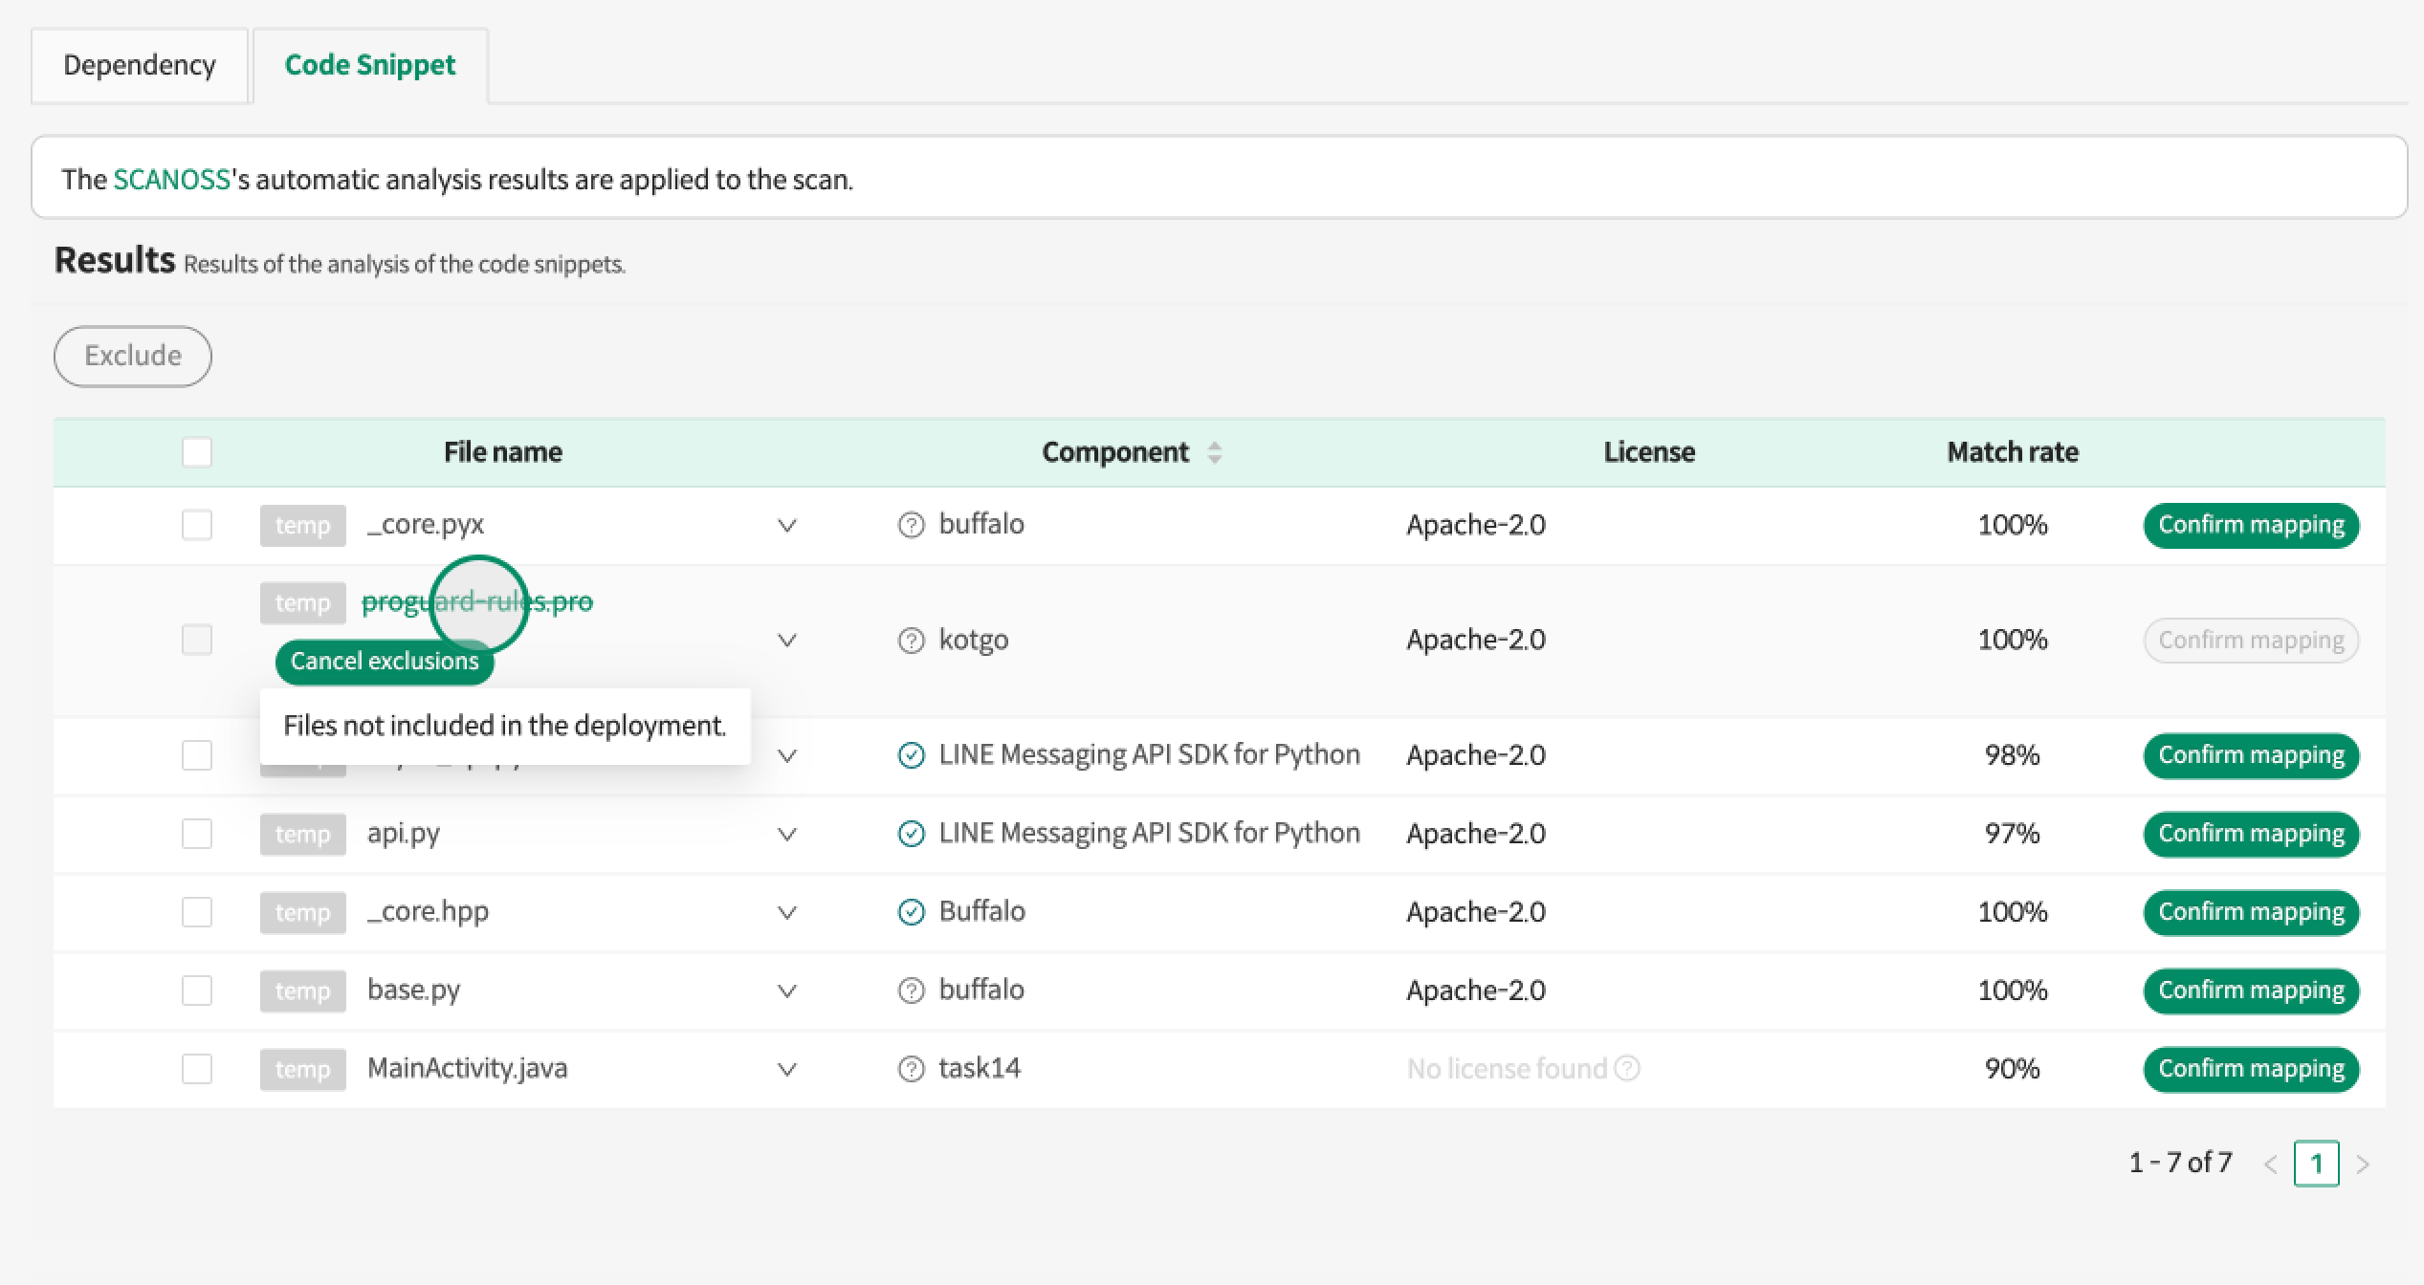Image resolution: width=2424 pixels, height=1285 pixels.
Task: Sort by the Component column arrows
Action: tap(1214, 452)
